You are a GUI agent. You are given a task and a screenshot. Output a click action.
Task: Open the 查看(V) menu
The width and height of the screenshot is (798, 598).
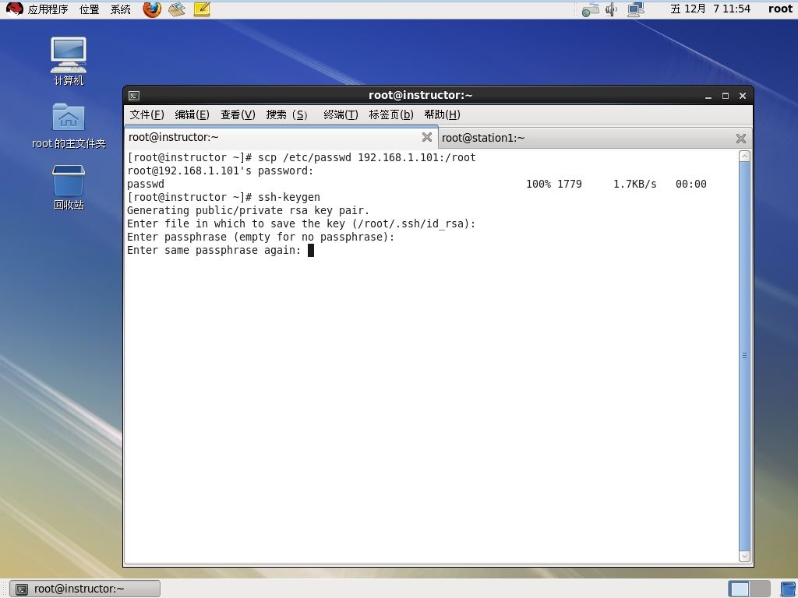click(238, 114)
